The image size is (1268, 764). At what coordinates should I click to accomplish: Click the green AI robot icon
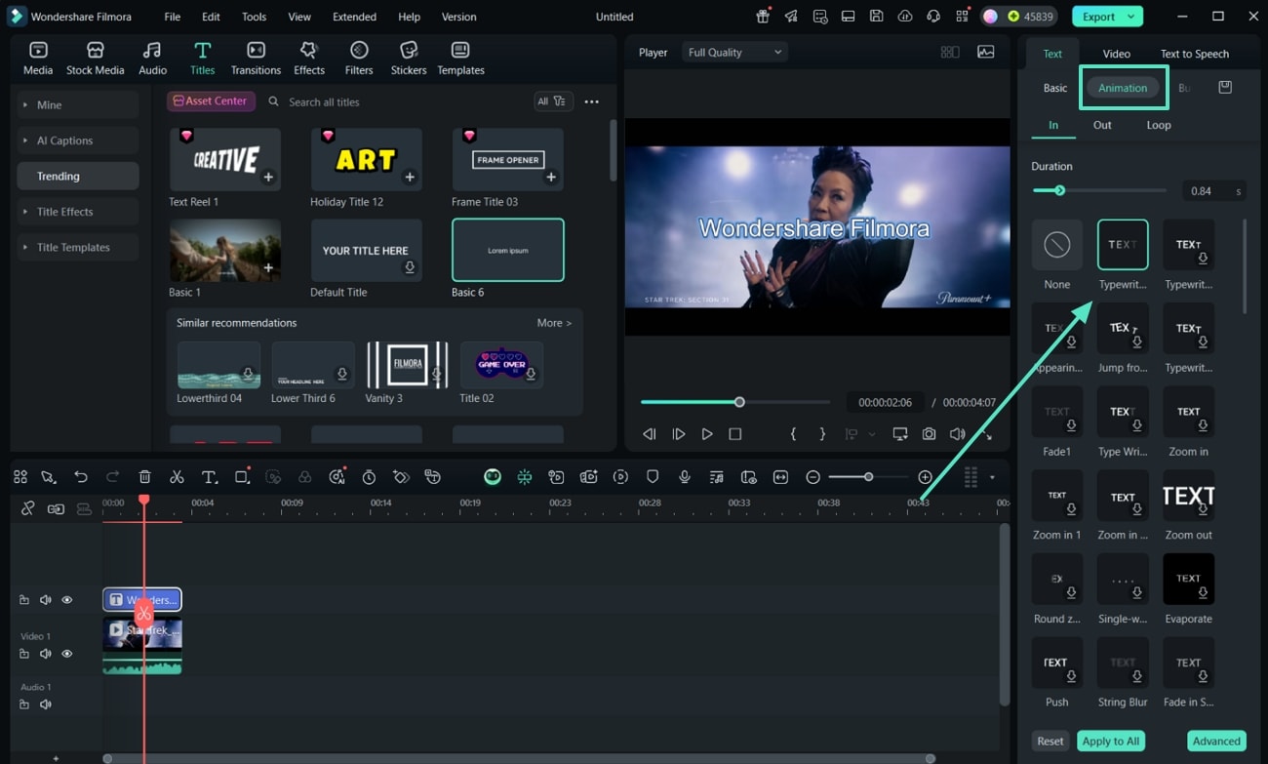click(493, 476)
